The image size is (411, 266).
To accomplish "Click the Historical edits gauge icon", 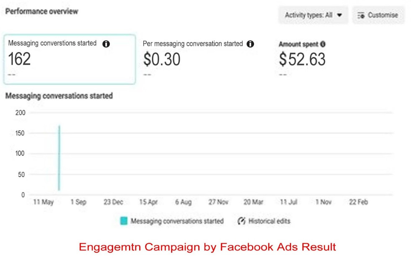I will (x=241, y=221).
